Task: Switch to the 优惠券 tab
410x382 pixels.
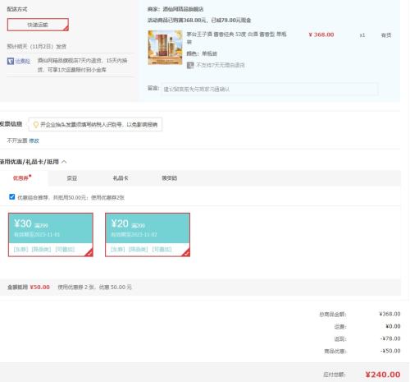Action: [x=22, y=178]
